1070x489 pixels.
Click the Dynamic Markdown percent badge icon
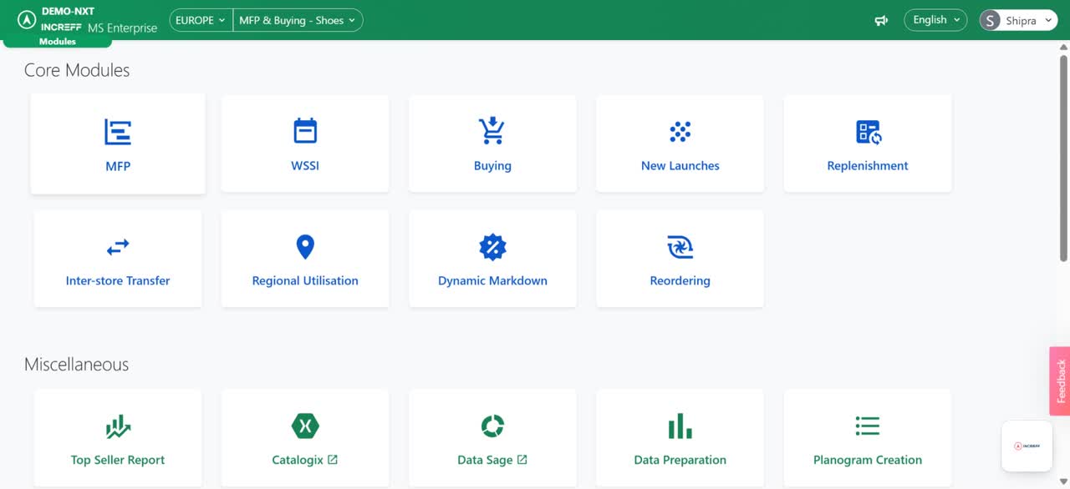click(x=492, y=247)
